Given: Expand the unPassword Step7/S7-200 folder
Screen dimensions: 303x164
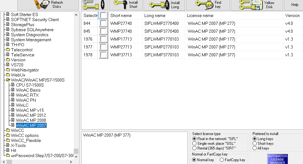Looking at the screenshot, I should 8,156.
